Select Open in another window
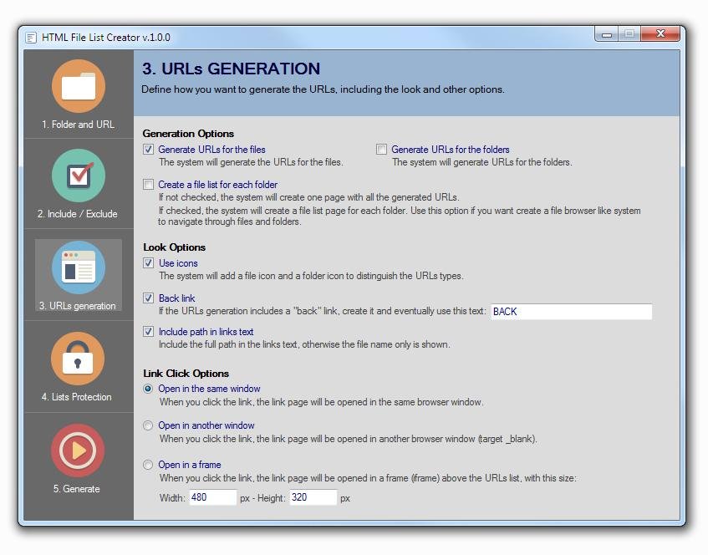The image size is (708, 555). point(147,425)
